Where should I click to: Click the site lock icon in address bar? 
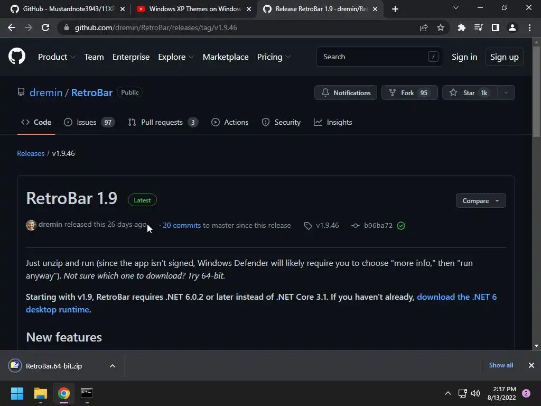(x=67, y=27)
